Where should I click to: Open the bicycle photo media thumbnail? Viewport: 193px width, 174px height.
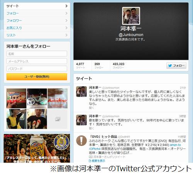(x=37, y=98)
